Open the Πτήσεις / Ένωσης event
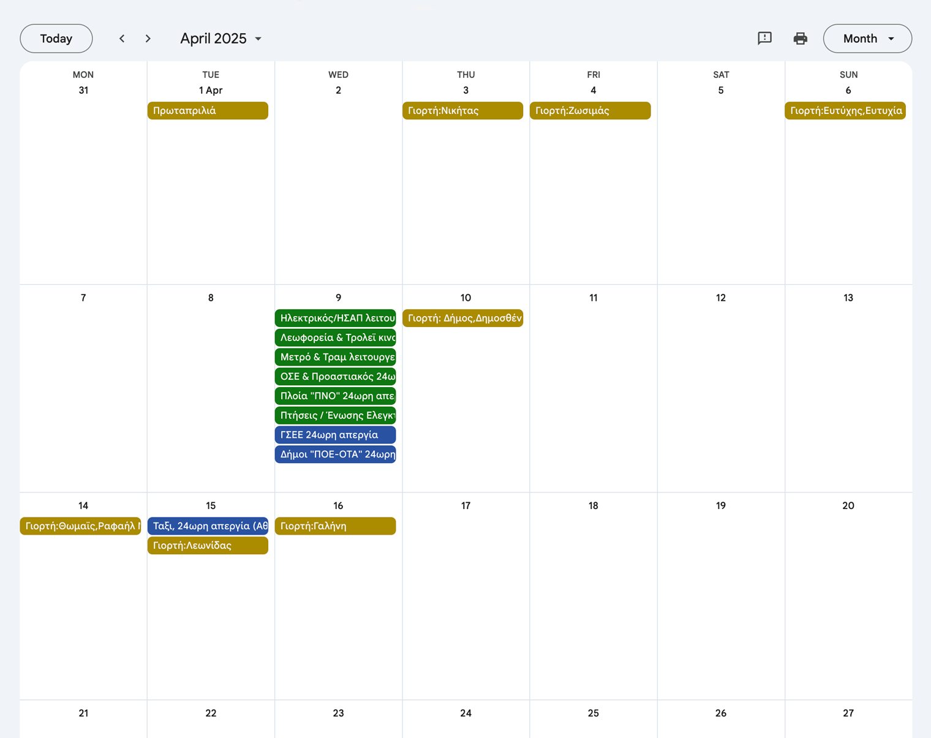931x738 pixels. click(x=335, y=416)
